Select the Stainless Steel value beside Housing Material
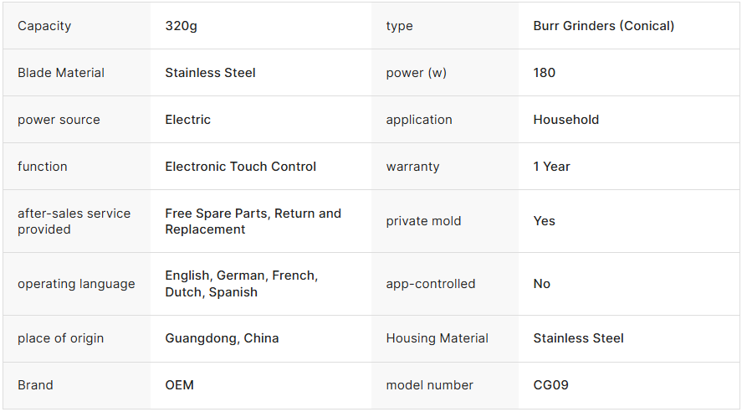 (578, 338)
